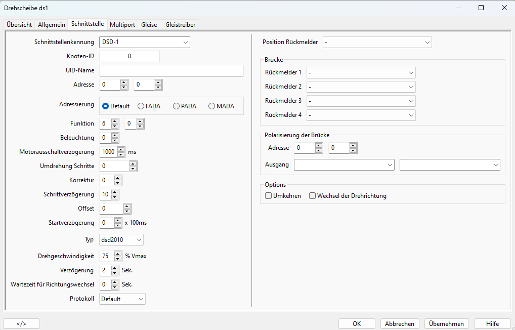
Task: Click into the UID-Name text field
Action: [x=171, y=70]
